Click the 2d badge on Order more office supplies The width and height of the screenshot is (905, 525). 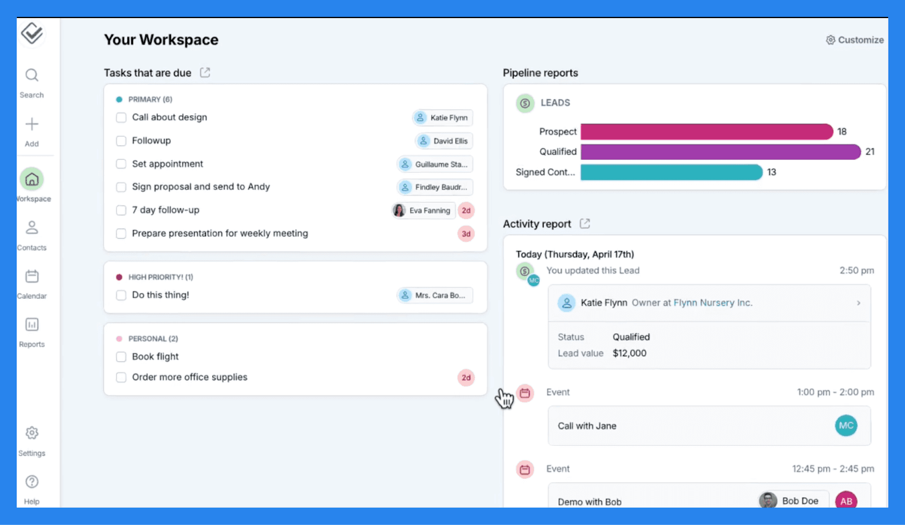(466, 377)
